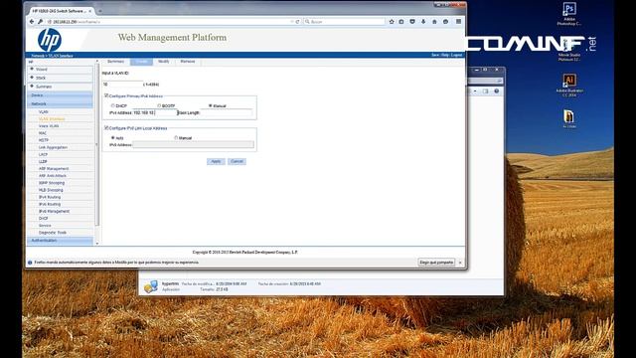
Task: Click the Pocket icon in Firefox toolbar
Action: click(412, 22)
